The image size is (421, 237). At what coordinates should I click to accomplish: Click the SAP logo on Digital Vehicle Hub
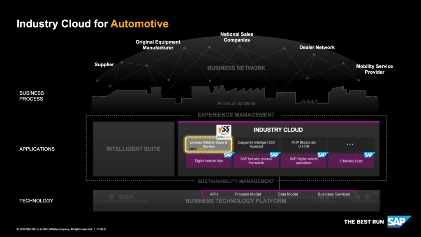coord(228,155)
